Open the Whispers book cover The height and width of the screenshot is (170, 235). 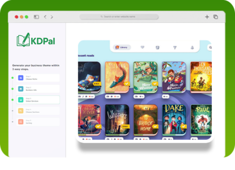click(x=117, y=120)
